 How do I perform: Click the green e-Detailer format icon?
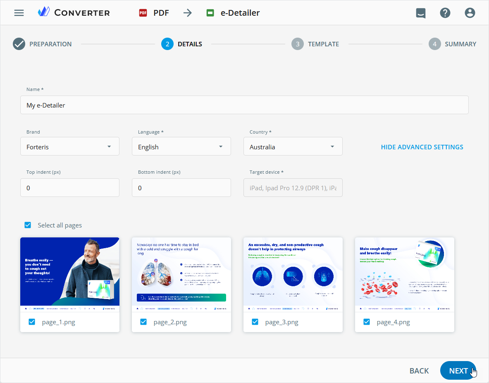pyautogui.click(x=210, y=13)
